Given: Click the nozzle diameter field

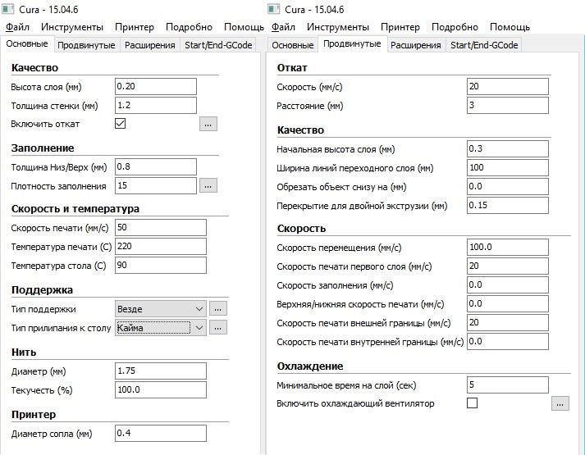Looking at the screenshot, I should tap(161, 433).
